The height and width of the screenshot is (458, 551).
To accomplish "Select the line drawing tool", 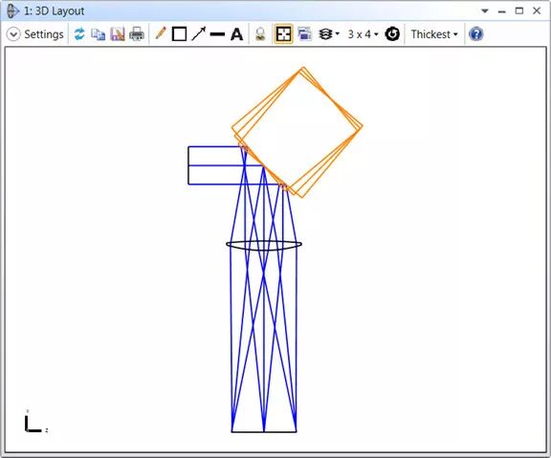I will [217, 34].
